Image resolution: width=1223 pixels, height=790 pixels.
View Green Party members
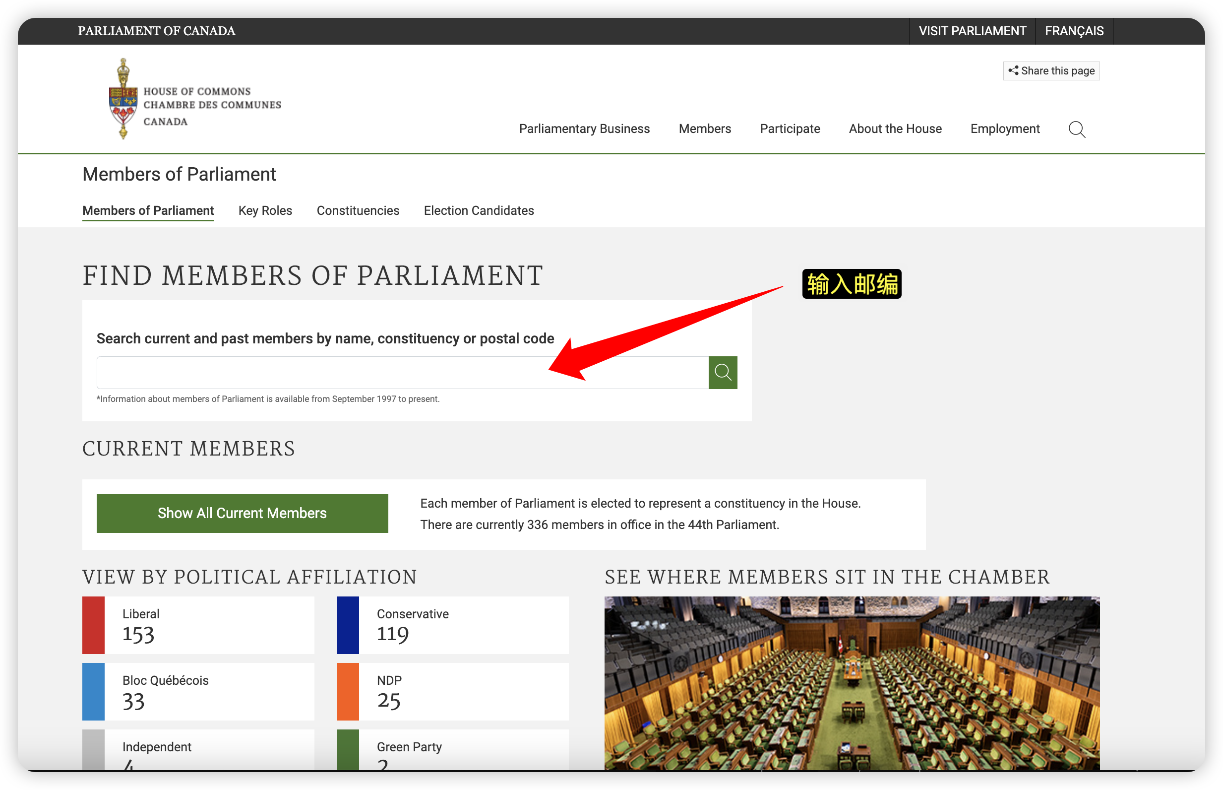pyautogui.click(x=453, y=749)
